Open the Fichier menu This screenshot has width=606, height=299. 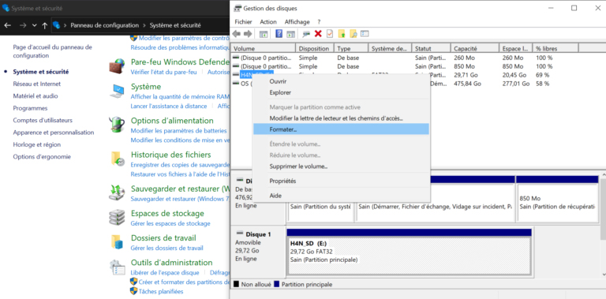pos(243,22)
